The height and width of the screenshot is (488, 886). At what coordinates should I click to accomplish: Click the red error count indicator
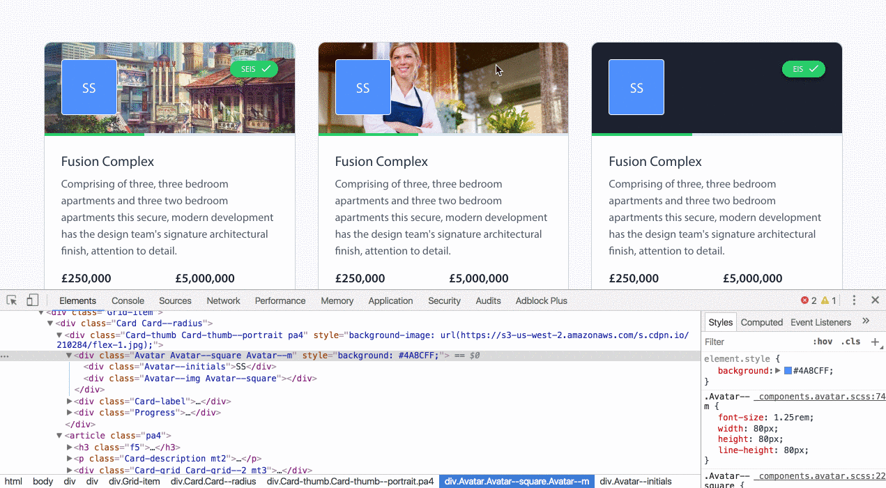(809, 300)
